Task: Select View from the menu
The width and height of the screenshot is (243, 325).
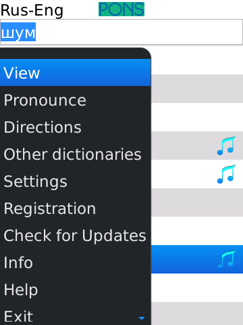Action: click(x=76, y=72)
